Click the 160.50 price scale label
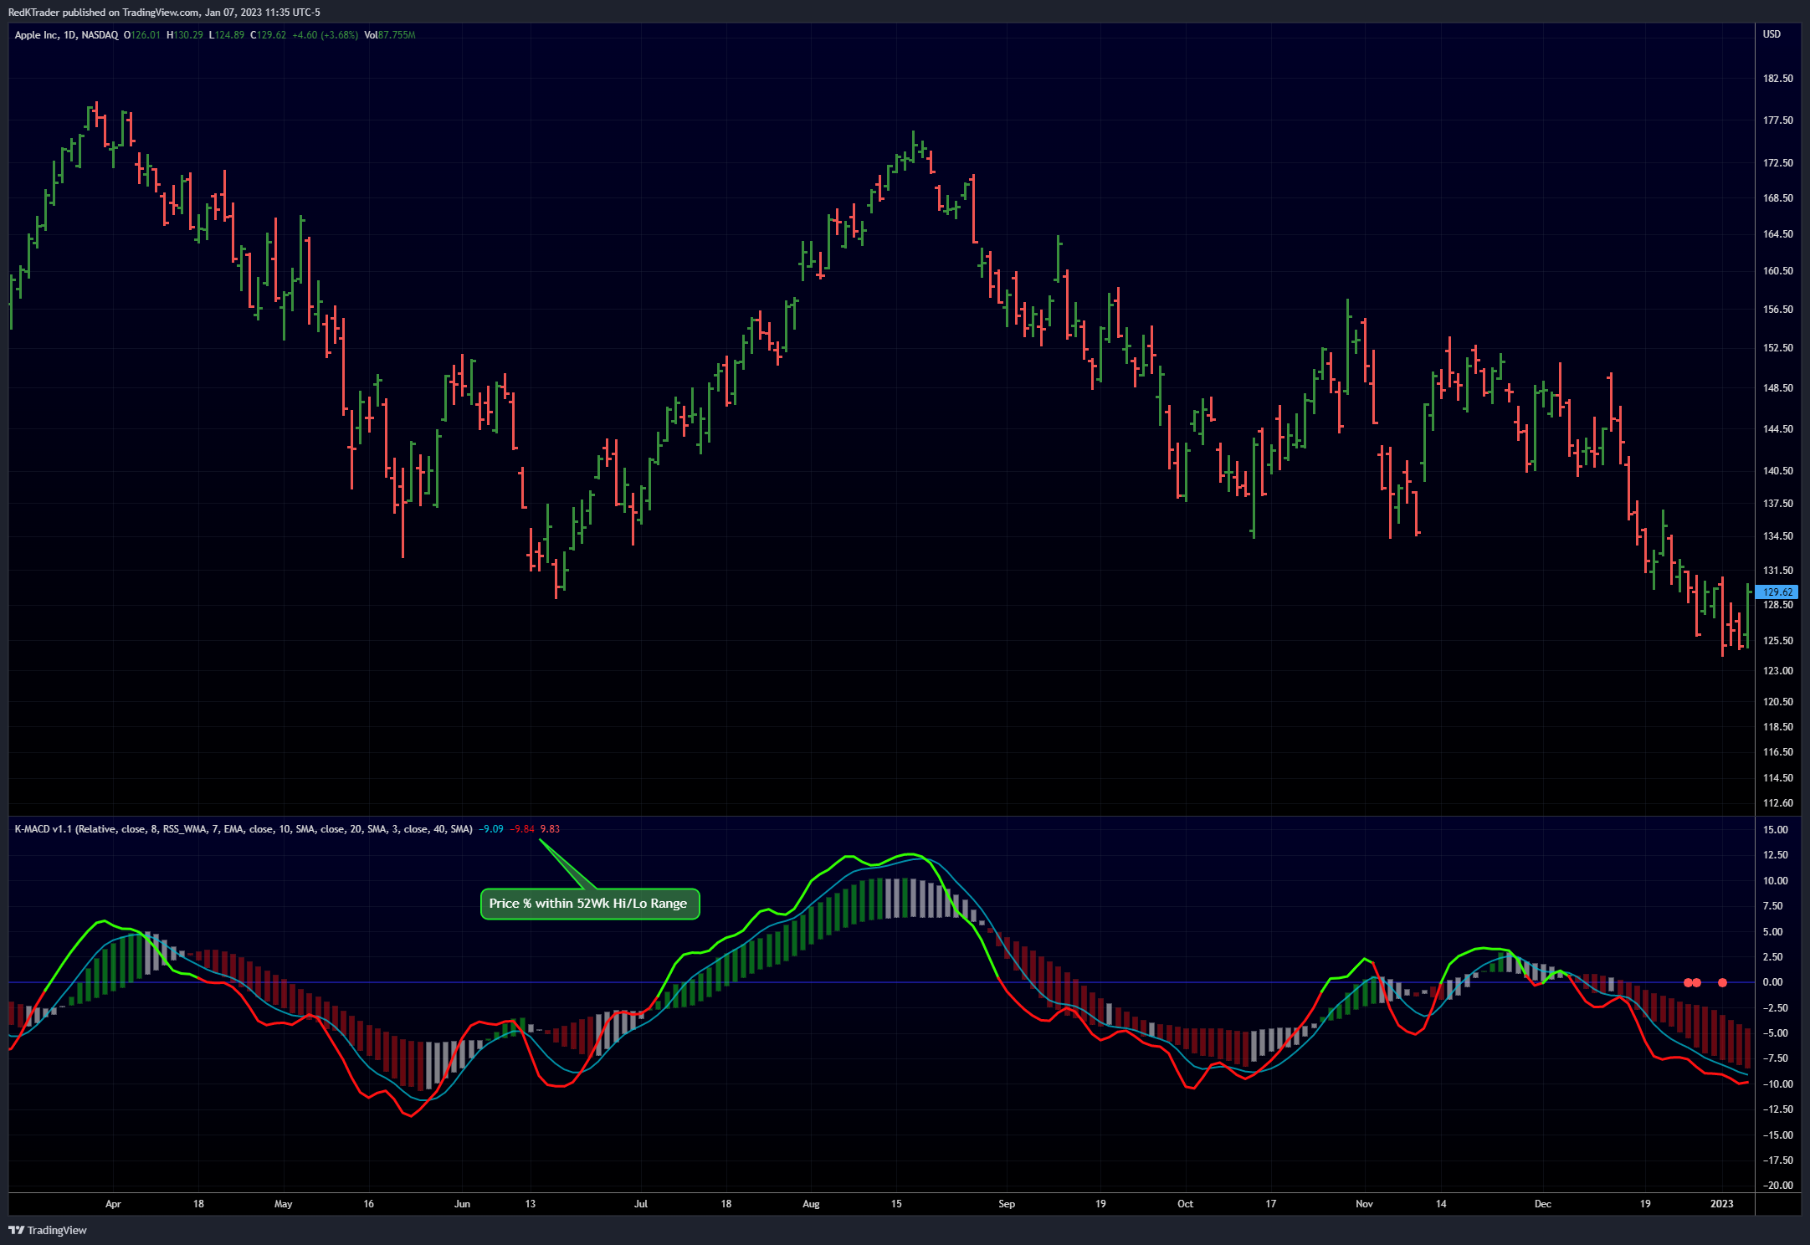Screen dimensions: 1810x1245 click(x=1778, y=271)
